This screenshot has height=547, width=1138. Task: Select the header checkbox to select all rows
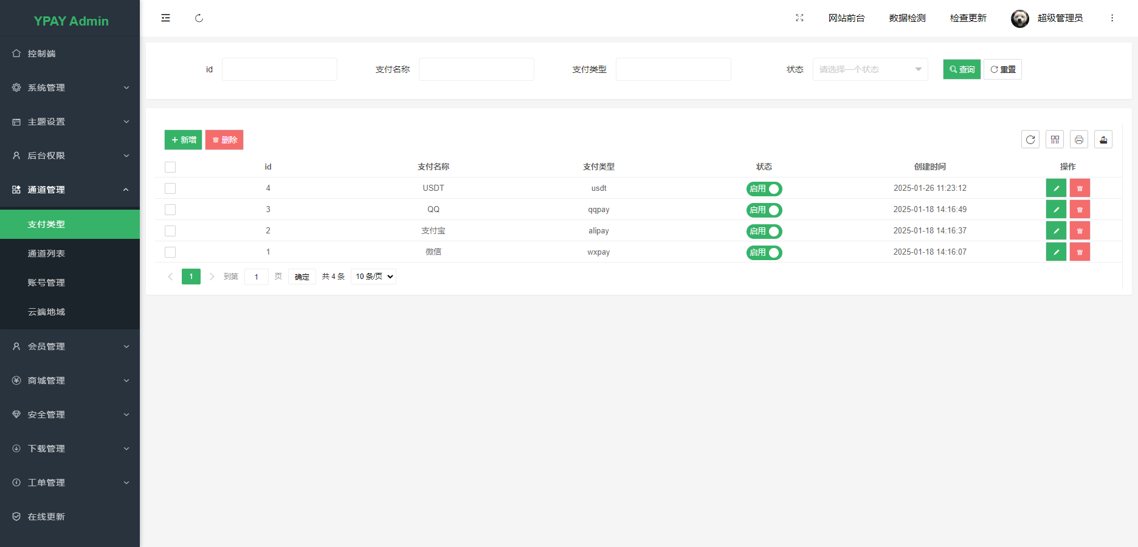[170, 167]
